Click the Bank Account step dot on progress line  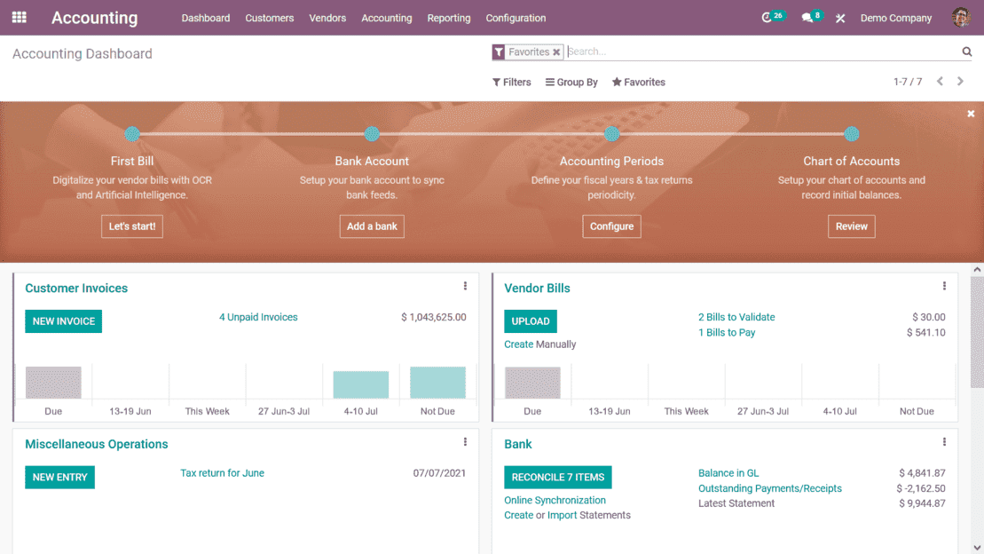[372, 134]
